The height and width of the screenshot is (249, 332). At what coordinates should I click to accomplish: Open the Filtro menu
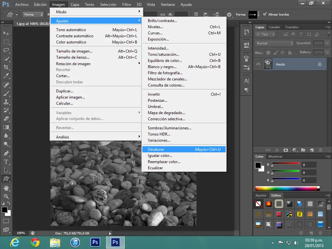tap(126, 5)
